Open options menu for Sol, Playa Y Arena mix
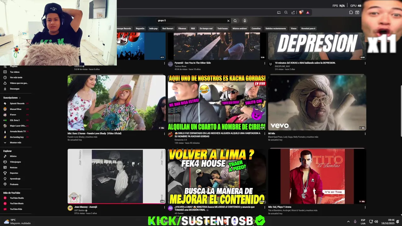The width and height of the screenshot is (402, 226). (365, 207)
